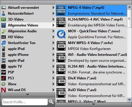The height and width of the screenshot is (107, 132).
Task: Click the Allgemeine Videos film strip icon
Action: pos(4,25)
